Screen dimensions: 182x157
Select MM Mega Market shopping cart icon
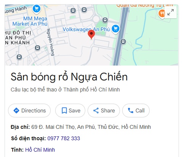[x=37, y=9]
